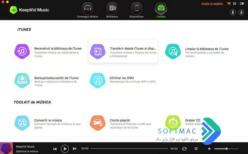Click Coche playlist title text

(120, 120)
